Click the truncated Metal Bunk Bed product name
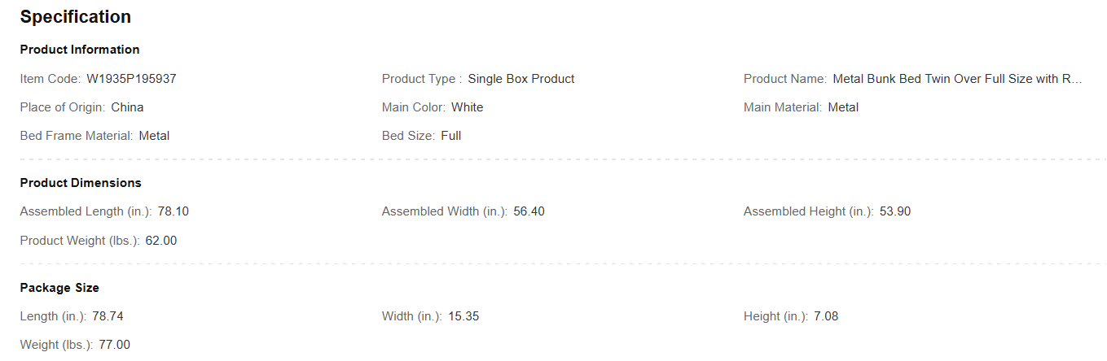This screenshot has height=361, width=1107. [x=957, y=79]
